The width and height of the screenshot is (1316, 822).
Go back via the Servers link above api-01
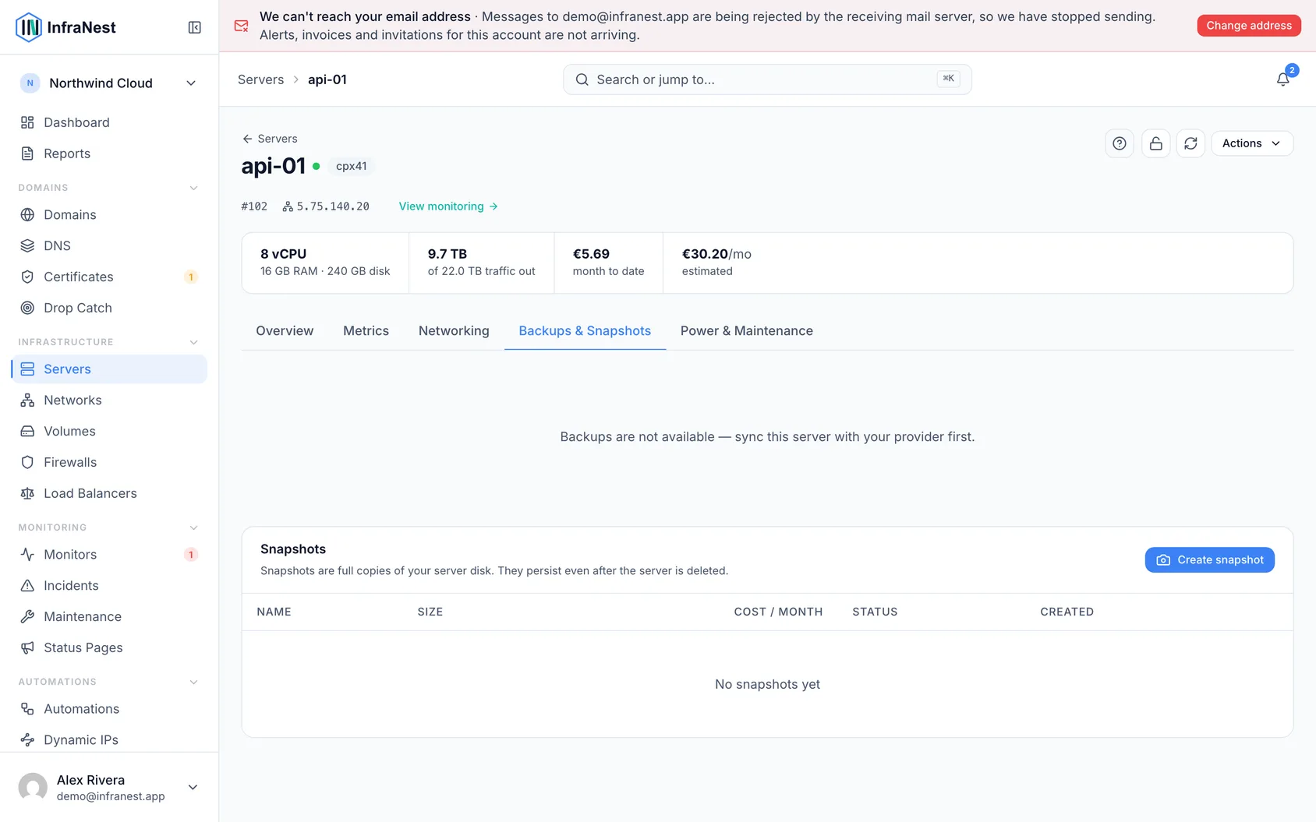coord(270,139)
